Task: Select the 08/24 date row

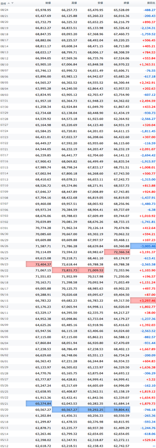Action: 78,10
